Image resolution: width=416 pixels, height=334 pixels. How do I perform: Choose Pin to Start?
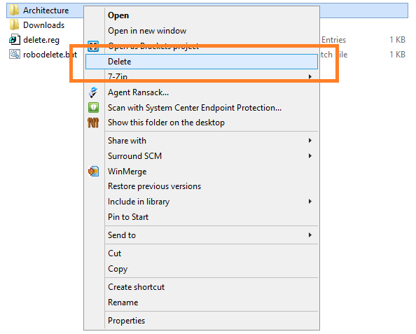click(x=128, y=217)
